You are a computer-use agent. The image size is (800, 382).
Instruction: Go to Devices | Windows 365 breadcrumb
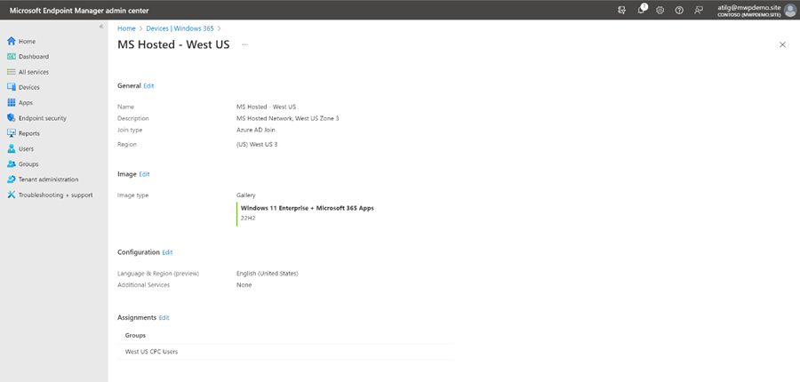(x=180, y=28)
